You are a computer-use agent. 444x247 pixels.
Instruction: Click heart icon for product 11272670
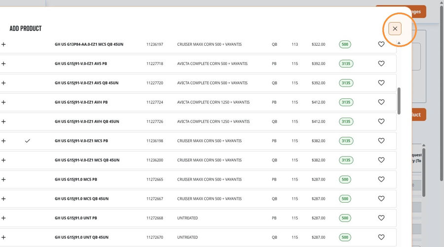click(381, 237)
